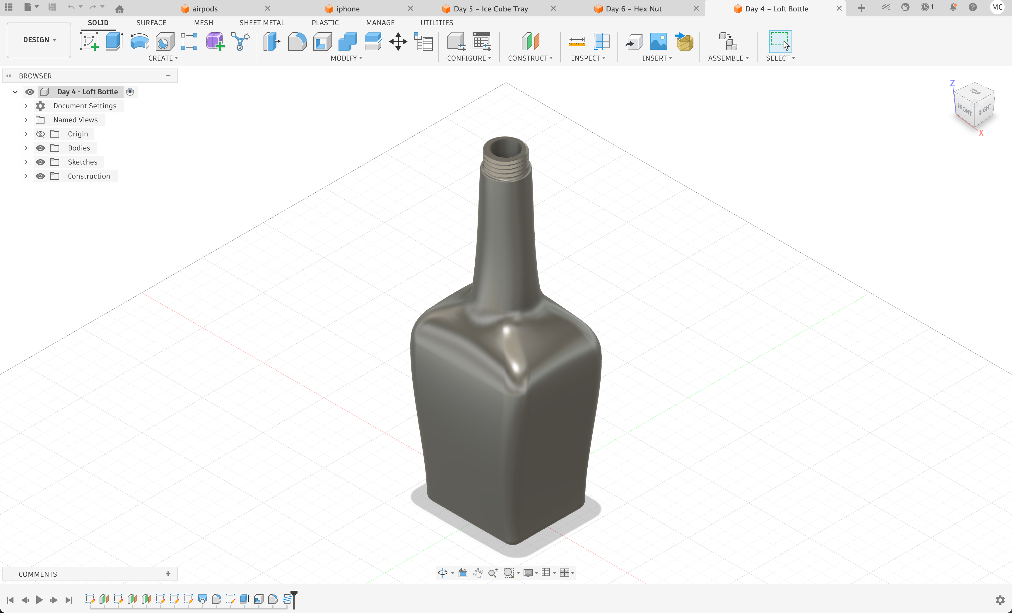Screen dimensions: 1012x613
Task: Play the timeline
Action: click(40, 600)
